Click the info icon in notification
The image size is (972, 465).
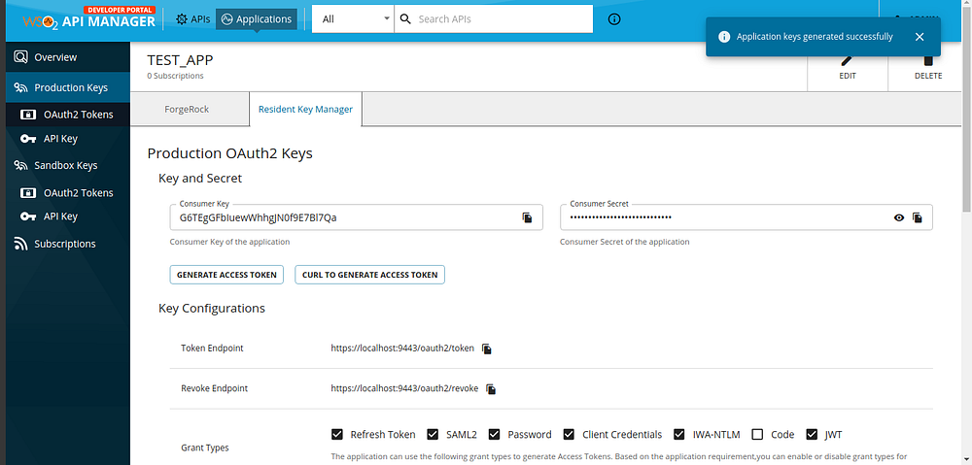(x=723, y=37)
